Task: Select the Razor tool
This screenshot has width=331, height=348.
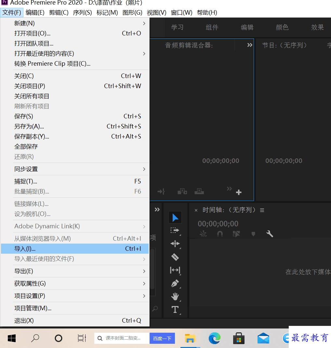Action: [x=175, y=257]
